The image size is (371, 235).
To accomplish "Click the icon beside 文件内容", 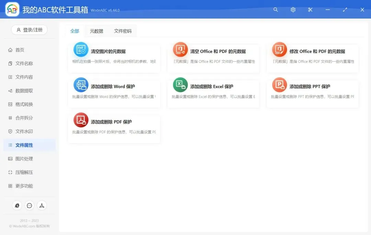I will coord(10,77).
